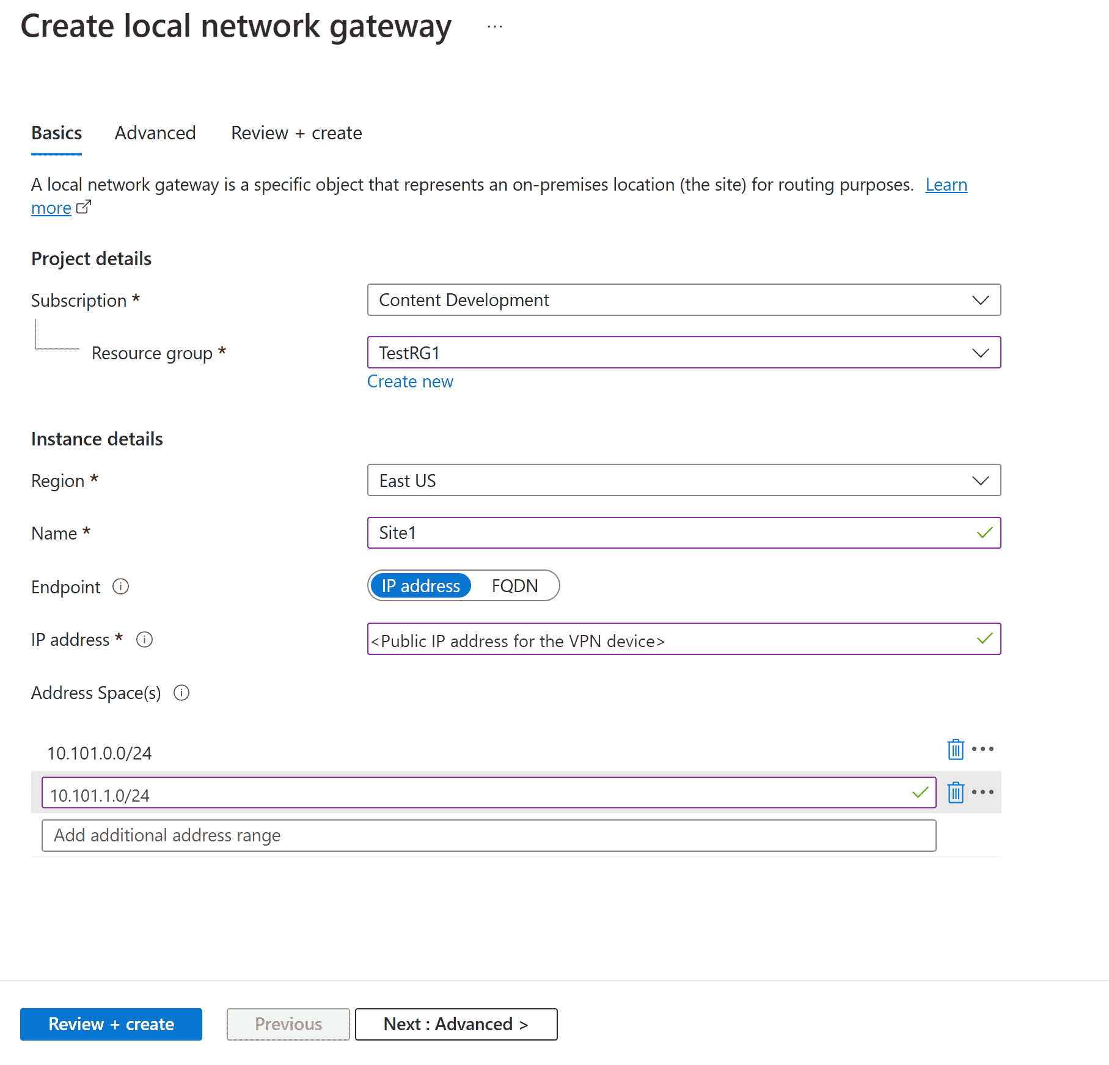This screenshot has height=1065, width=1109.
Task: Open the Review + create tab
Action: (296, 133)
